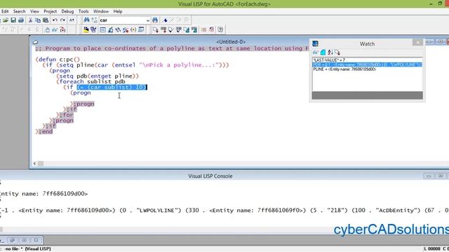
Task: Check the edit window syntax icon
Action: [171, 29]
